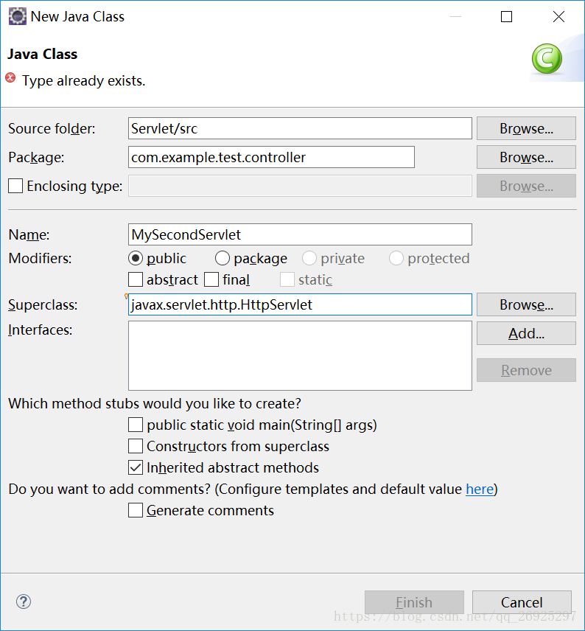Image resolution: width=585 pixels, height=631 pixels.
Task: Select the public modifier radio button
Action: [136, 258]
